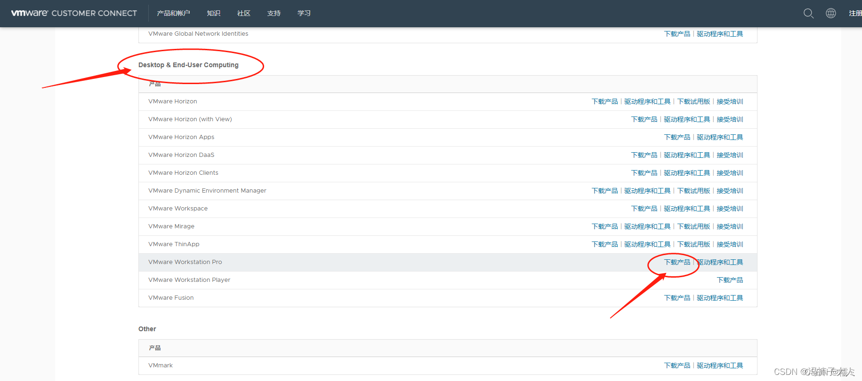Click 驱动程序和工具 for VMware Horizon Clients

[x=687, y=173]
